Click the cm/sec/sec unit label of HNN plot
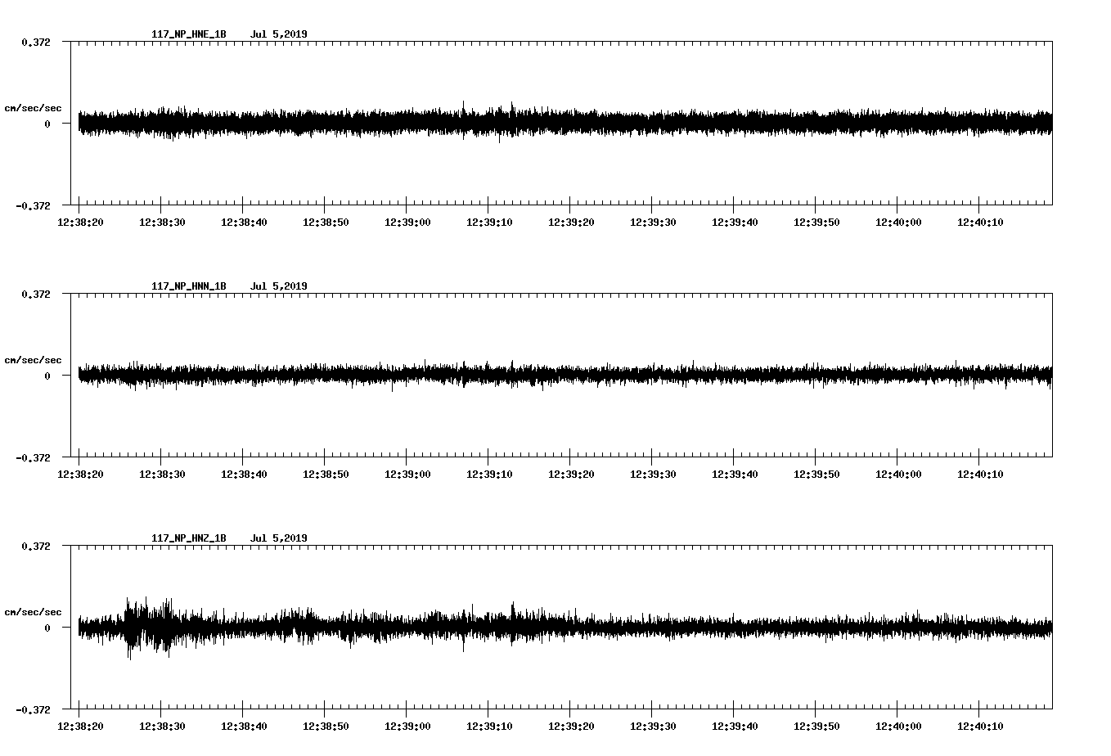The height and width of the screenshot is (756, 1111). click(33, 361)
